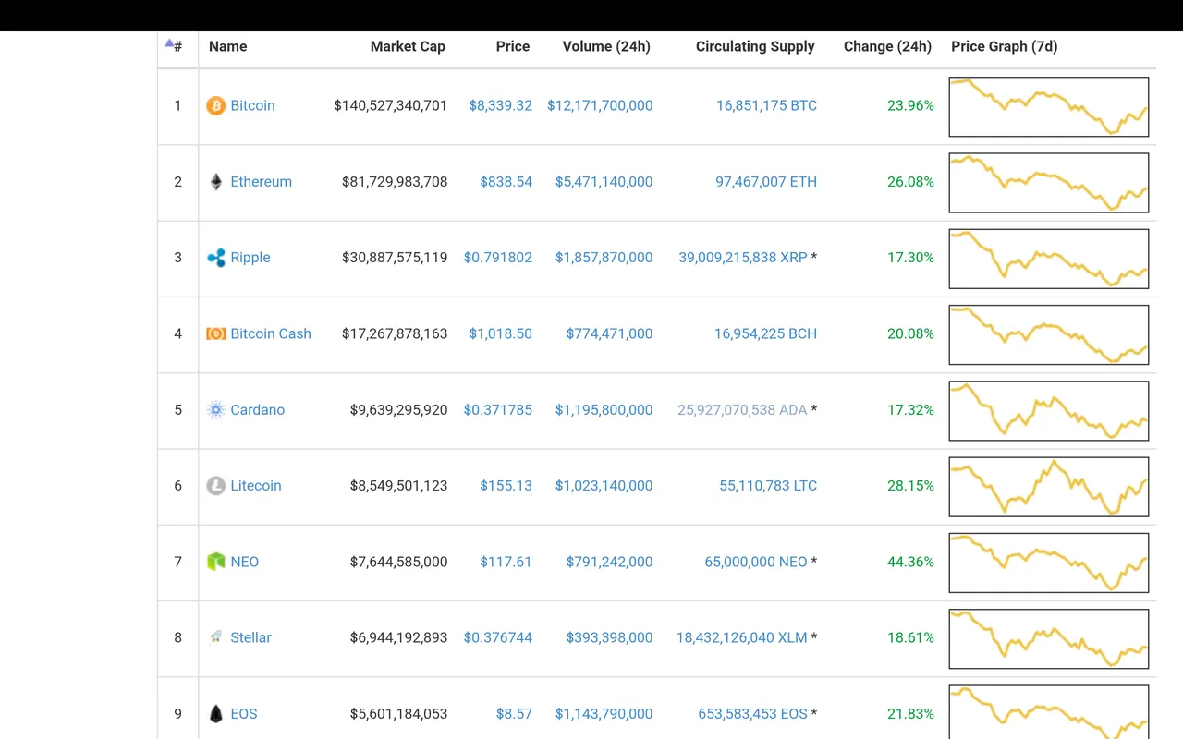
Task: Click the Bitcoin Cash logo icon
Action: pyautogui.click(x=215, y=333)
